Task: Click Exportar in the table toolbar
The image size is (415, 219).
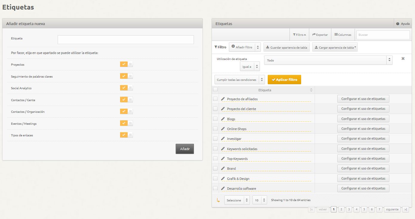Action: (x=320, y=35)
